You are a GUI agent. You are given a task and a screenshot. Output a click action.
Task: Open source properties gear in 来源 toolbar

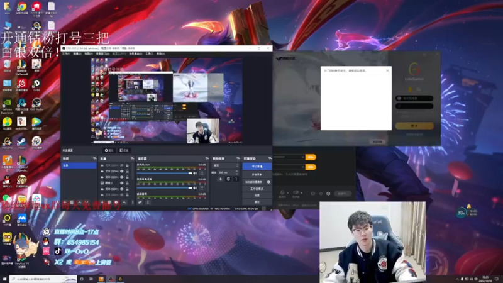116,202
